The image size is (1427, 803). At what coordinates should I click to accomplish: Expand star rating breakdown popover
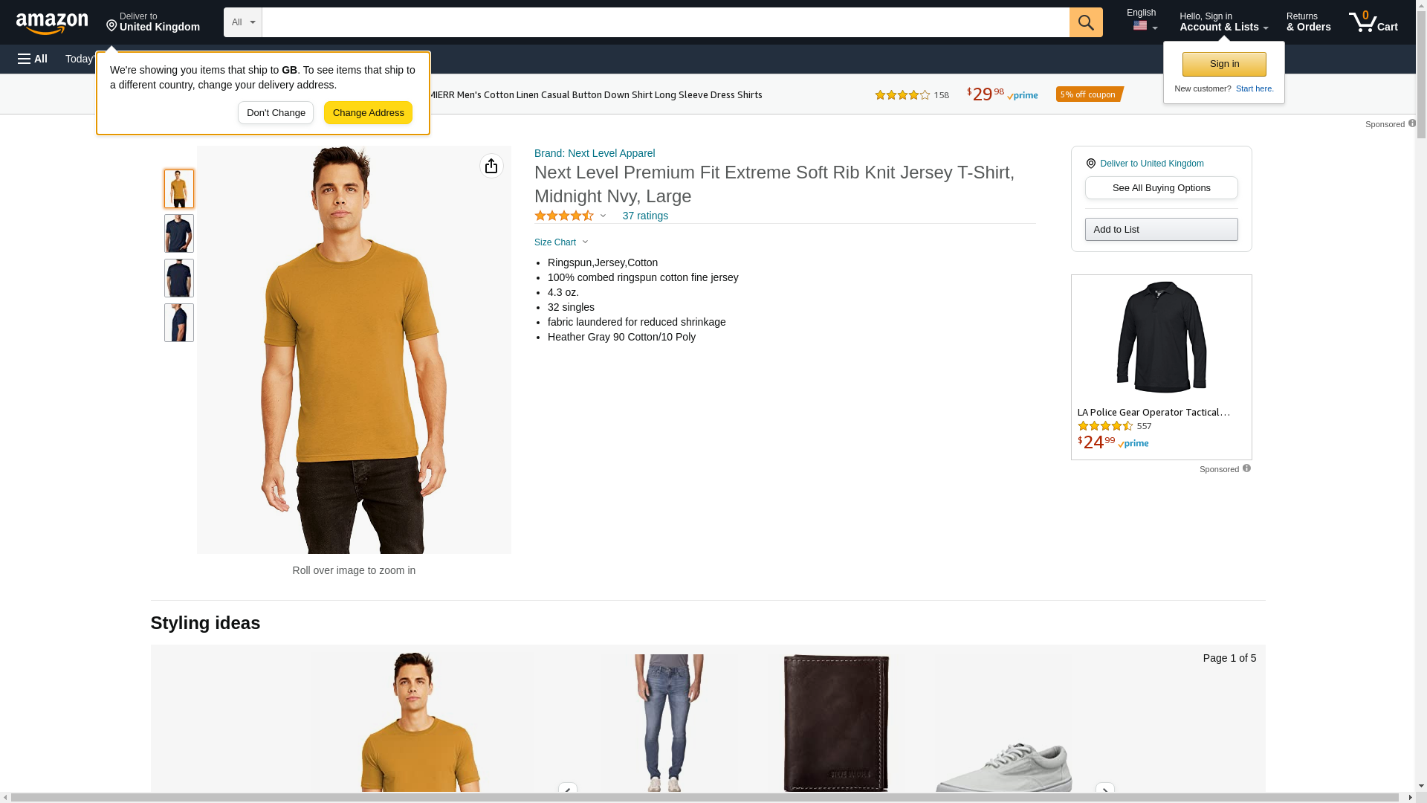coord(603,216)
